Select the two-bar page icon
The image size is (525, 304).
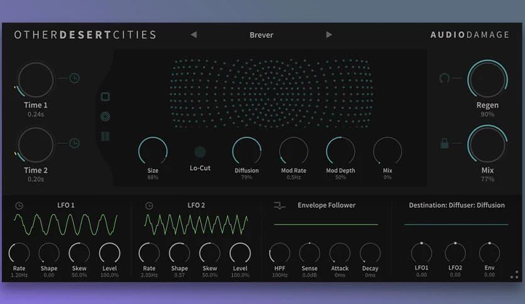[106, 136]
